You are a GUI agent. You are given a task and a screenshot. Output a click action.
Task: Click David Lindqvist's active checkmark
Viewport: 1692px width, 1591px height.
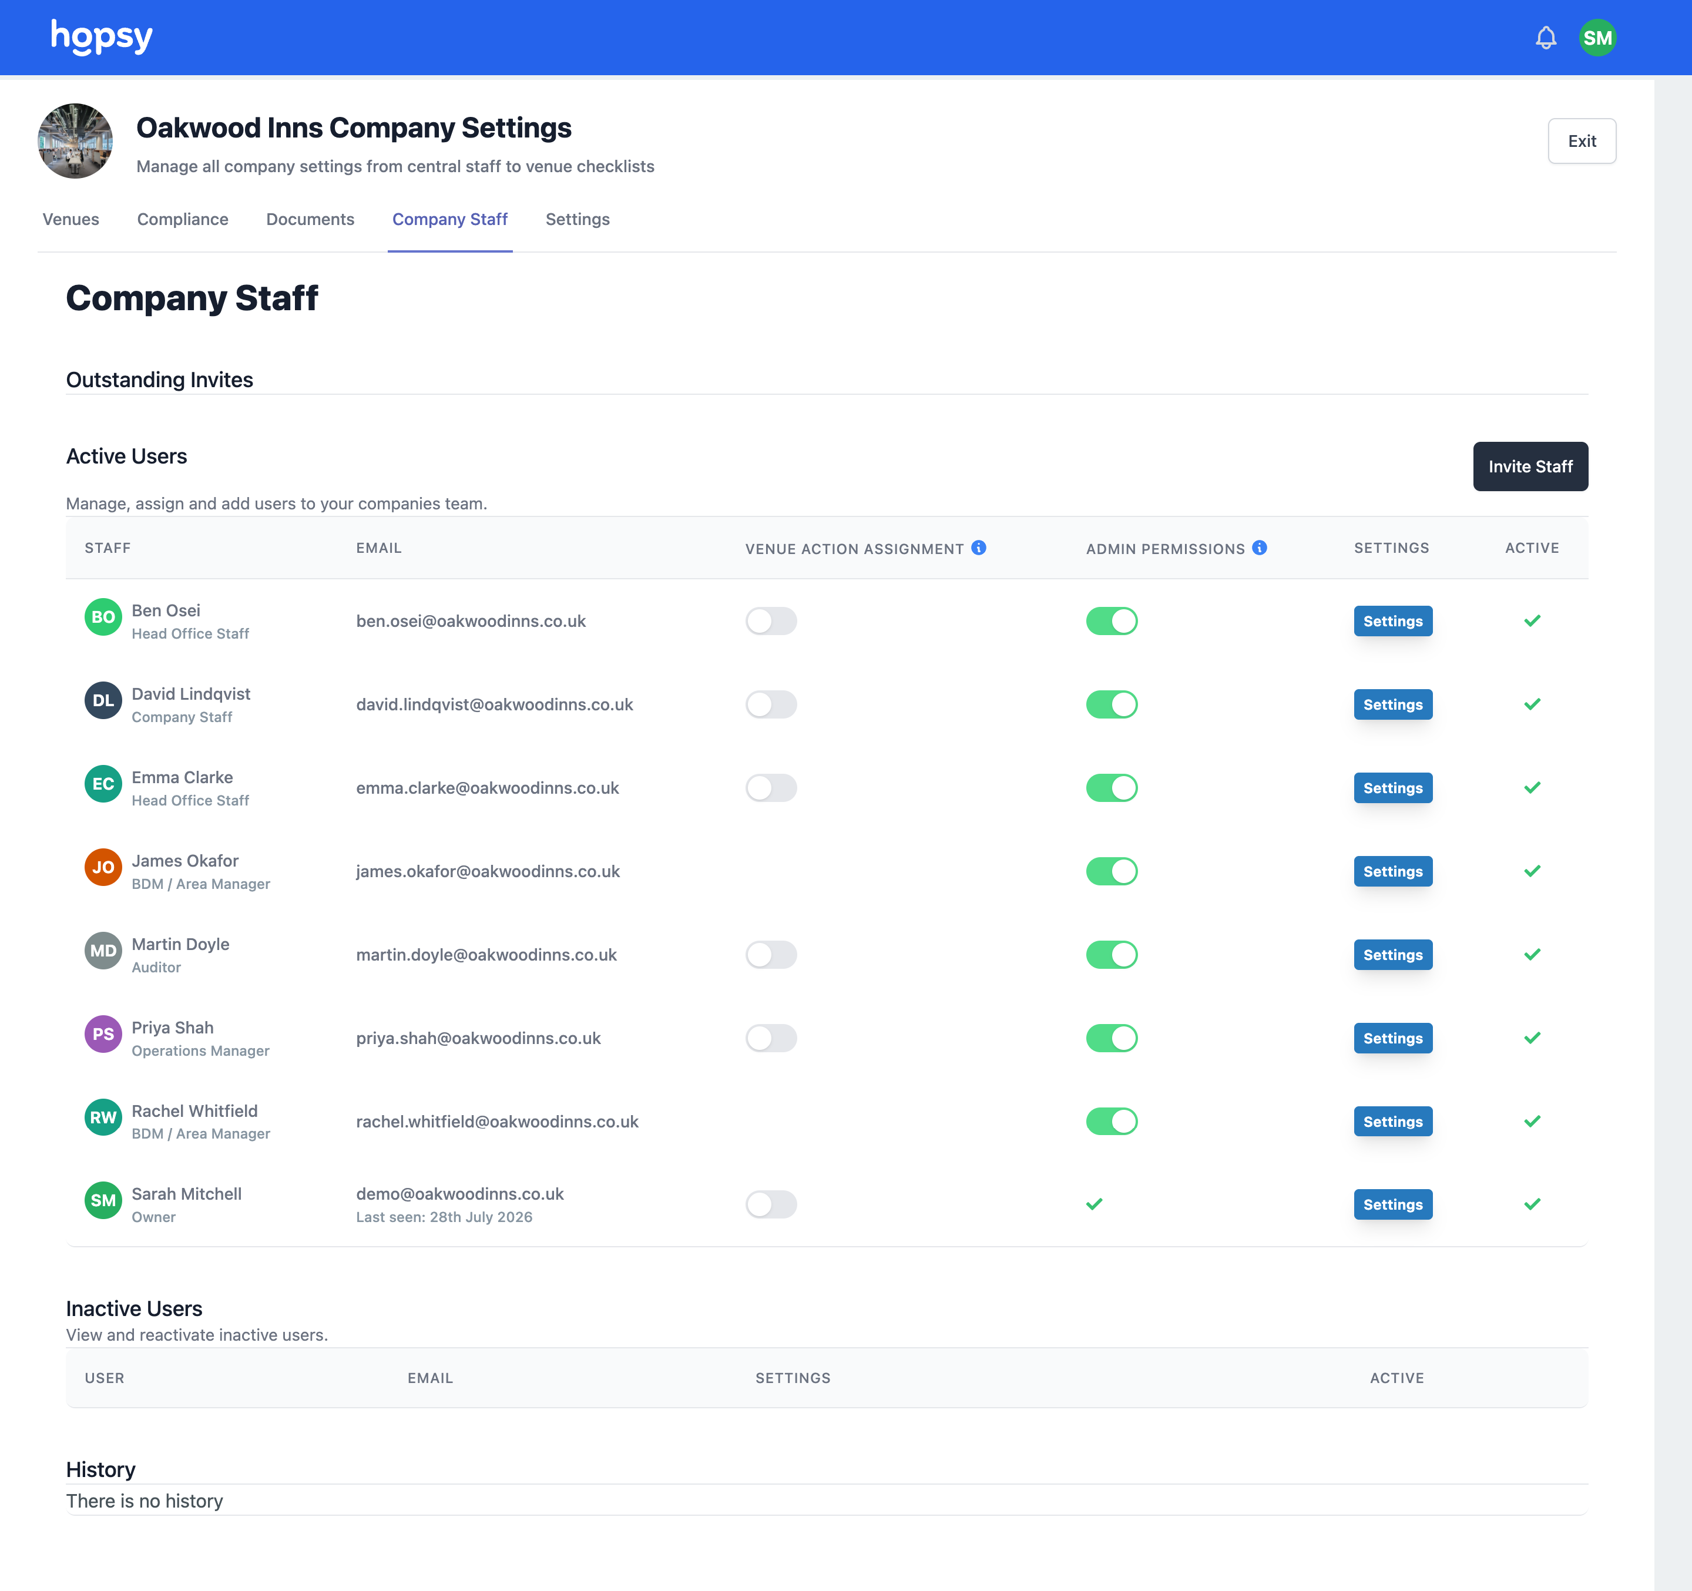[1532, 704]
